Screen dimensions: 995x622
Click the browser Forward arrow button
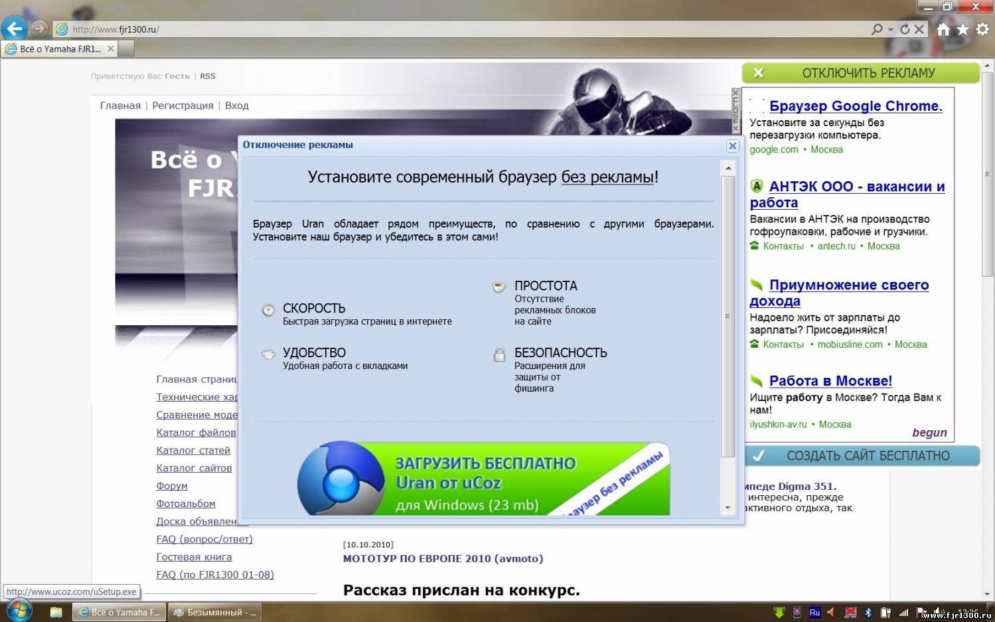click(40, 29)
